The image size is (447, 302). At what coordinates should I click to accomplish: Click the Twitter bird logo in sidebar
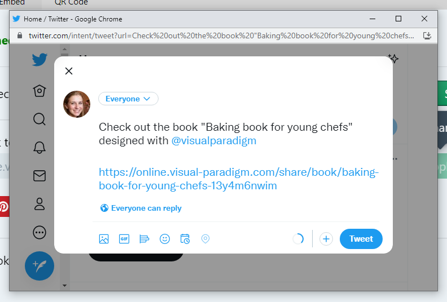pyautogui.click(x=40, y=60)
